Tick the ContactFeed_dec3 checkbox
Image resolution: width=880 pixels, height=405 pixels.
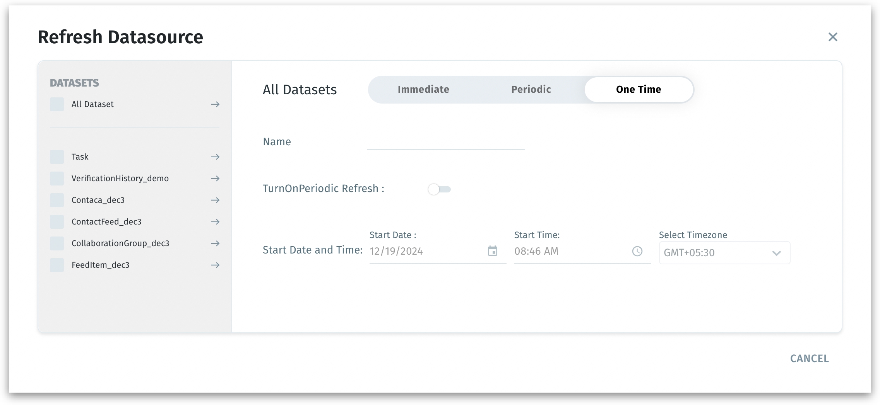[x=57, y=222]
